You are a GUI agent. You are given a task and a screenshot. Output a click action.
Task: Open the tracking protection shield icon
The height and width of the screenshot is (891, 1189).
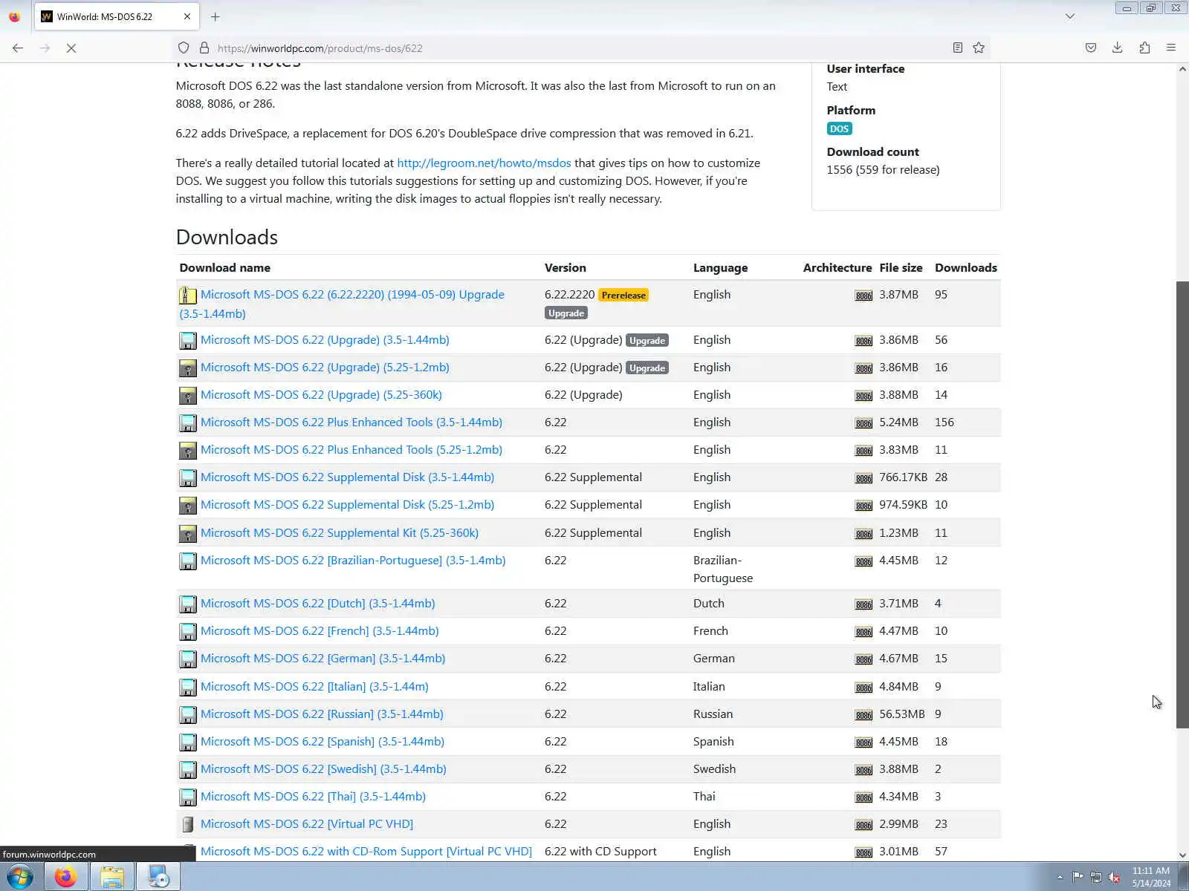(184, 48)
